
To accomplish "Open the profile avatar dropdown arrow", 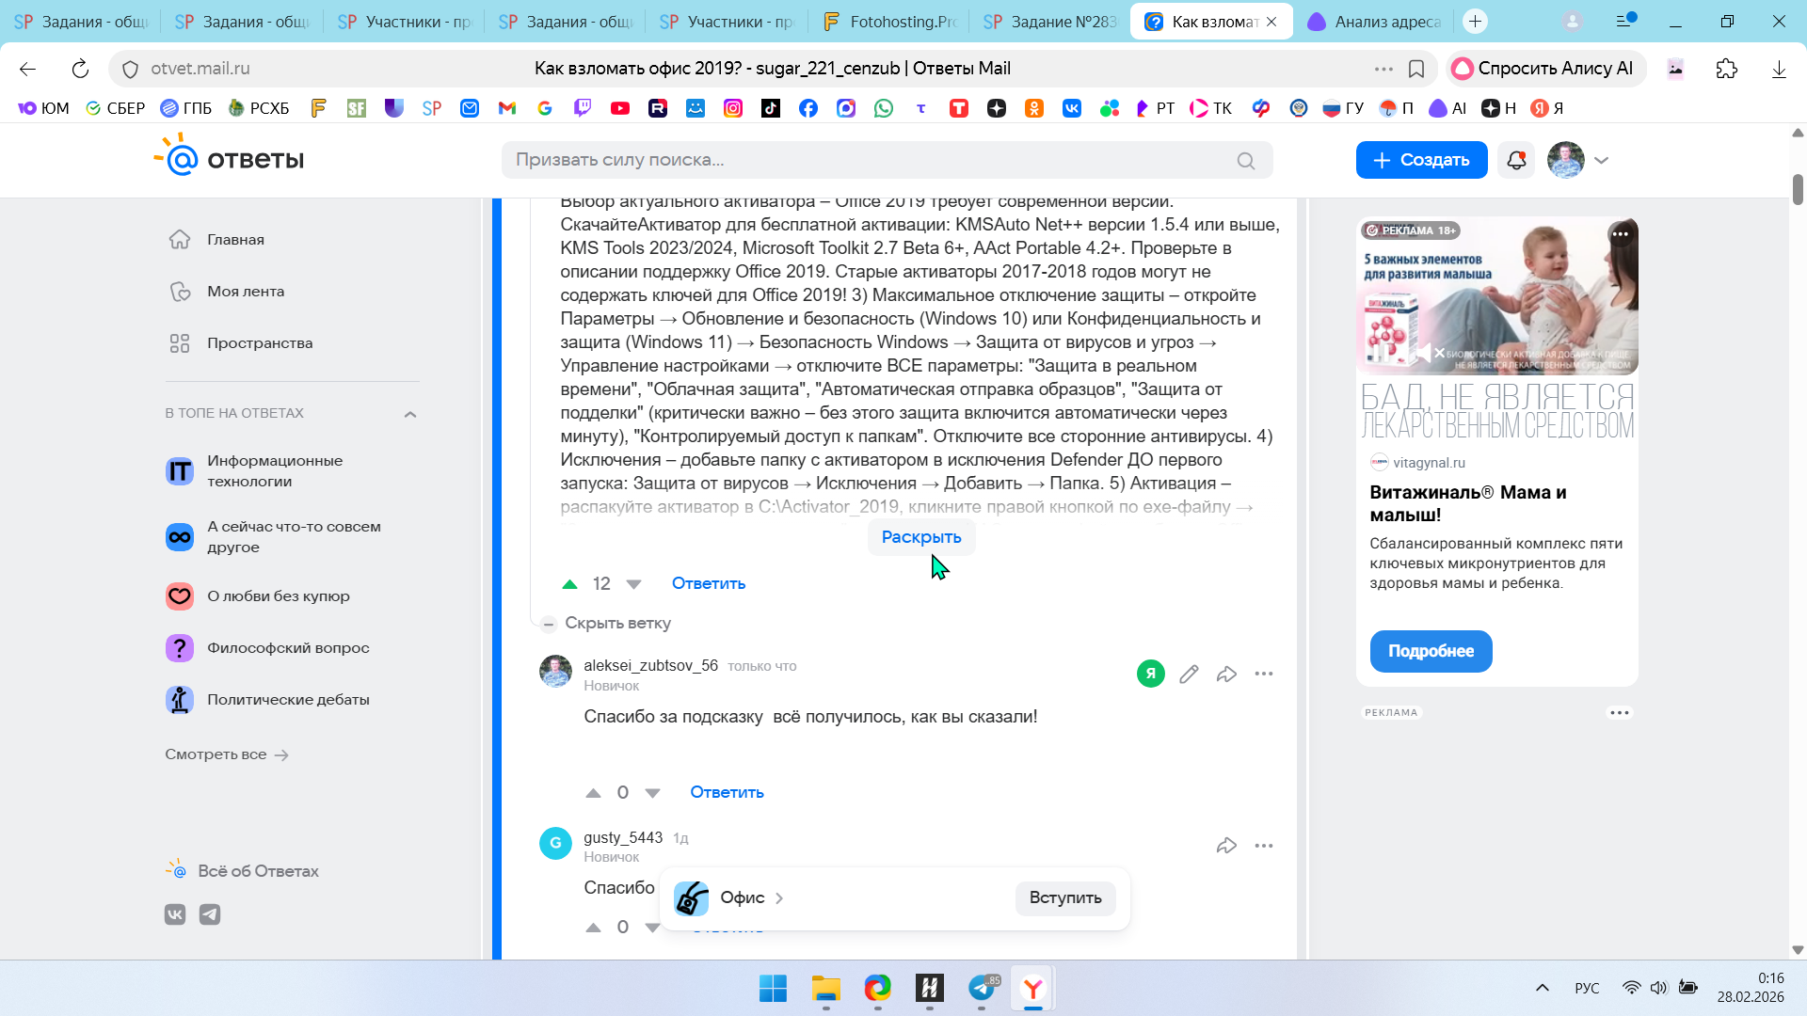I will pyautogui.click(x=1602, y=160).
